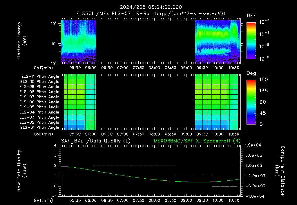Click the Electron Energy (eV) axis label
The width and height of the screenshot is (297, 205).
(x=21, y=41)
